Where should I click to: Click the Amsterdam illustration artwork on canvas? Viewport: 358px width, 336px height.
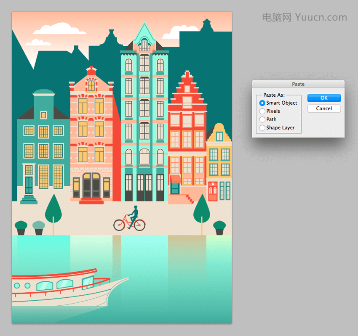click(x=122, y=167)
